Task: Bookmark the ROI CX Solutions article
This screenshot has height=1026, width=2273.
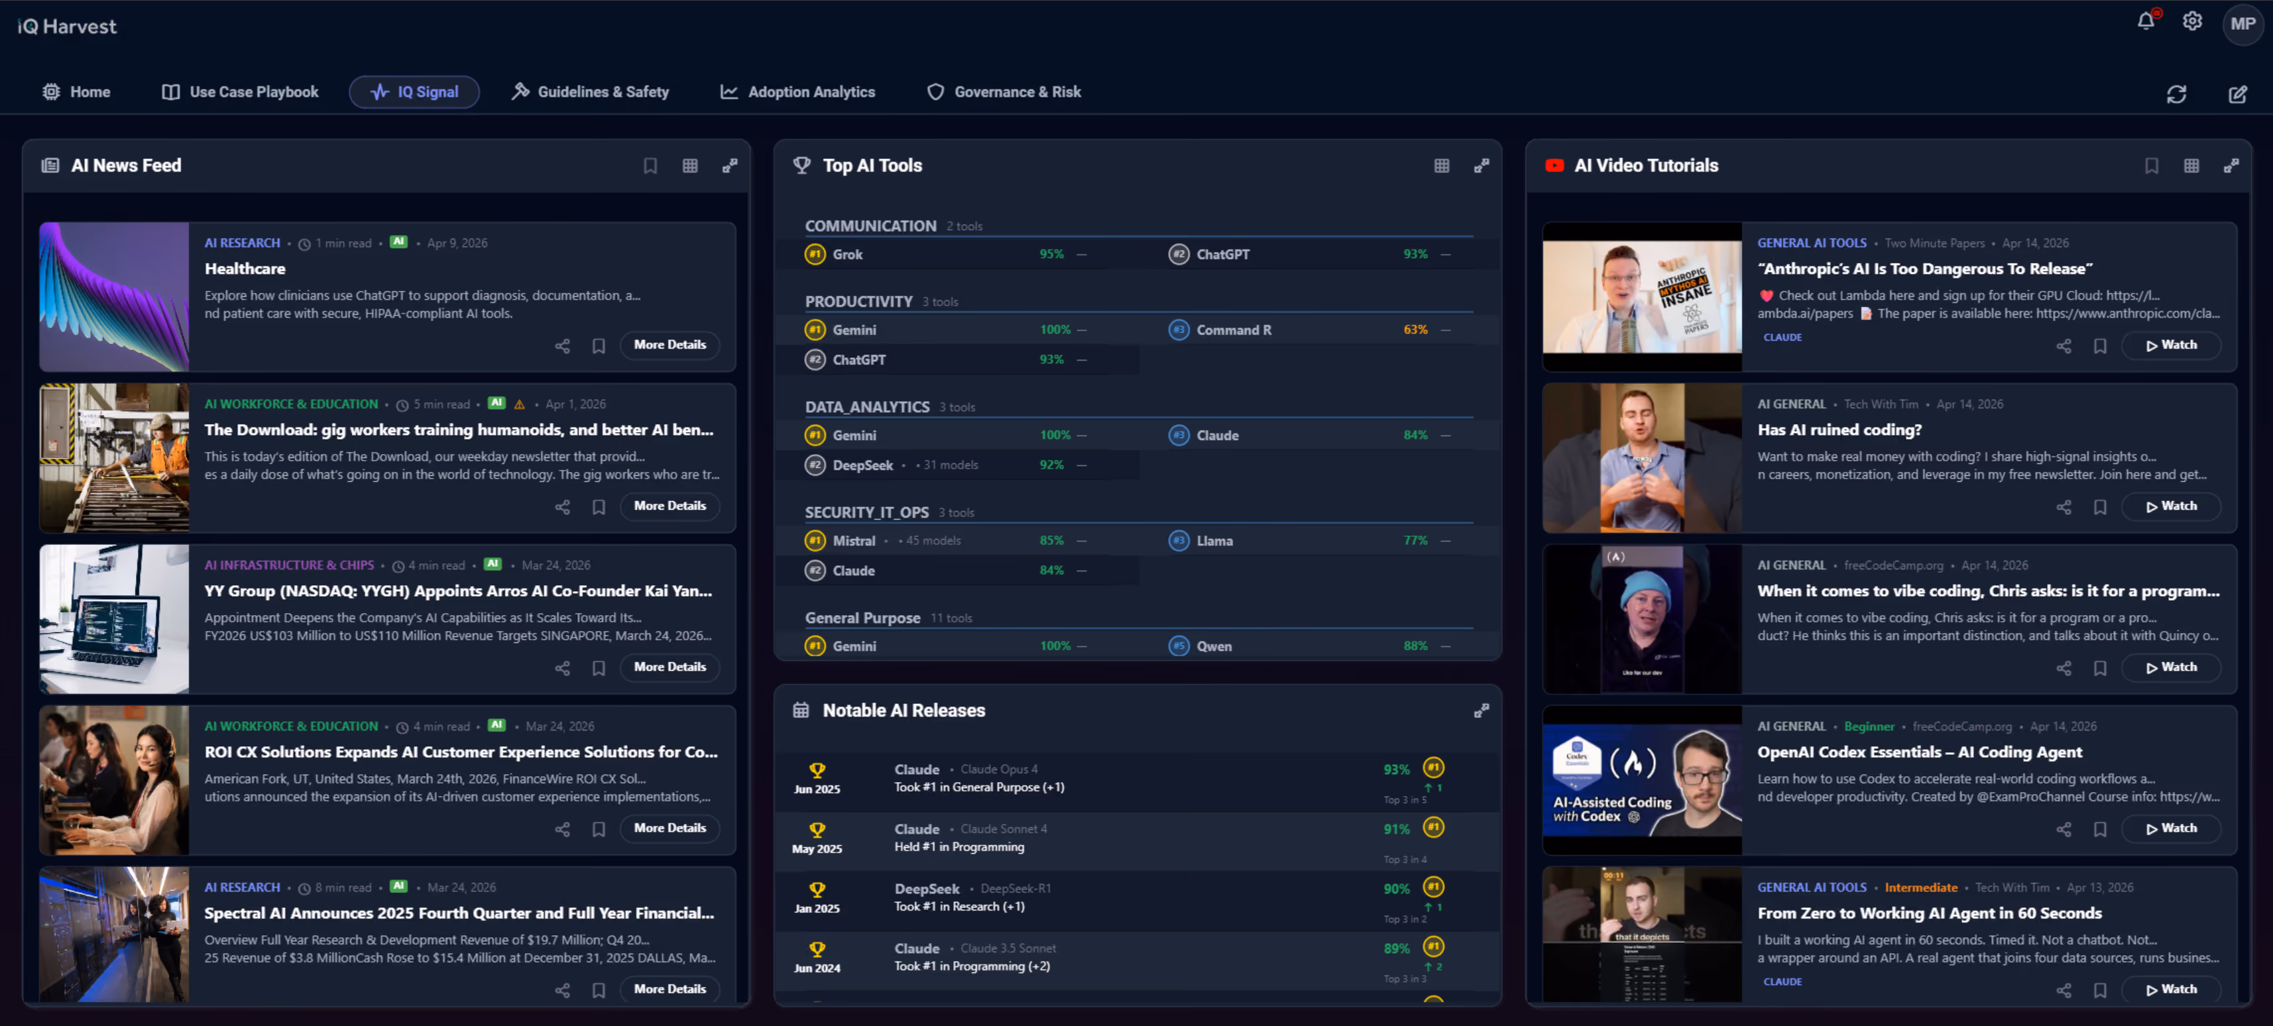Action: 599,829
